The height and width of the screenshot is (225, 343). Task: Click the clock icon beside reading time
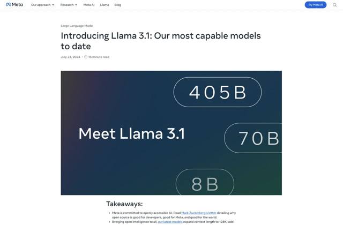[86, 57]
